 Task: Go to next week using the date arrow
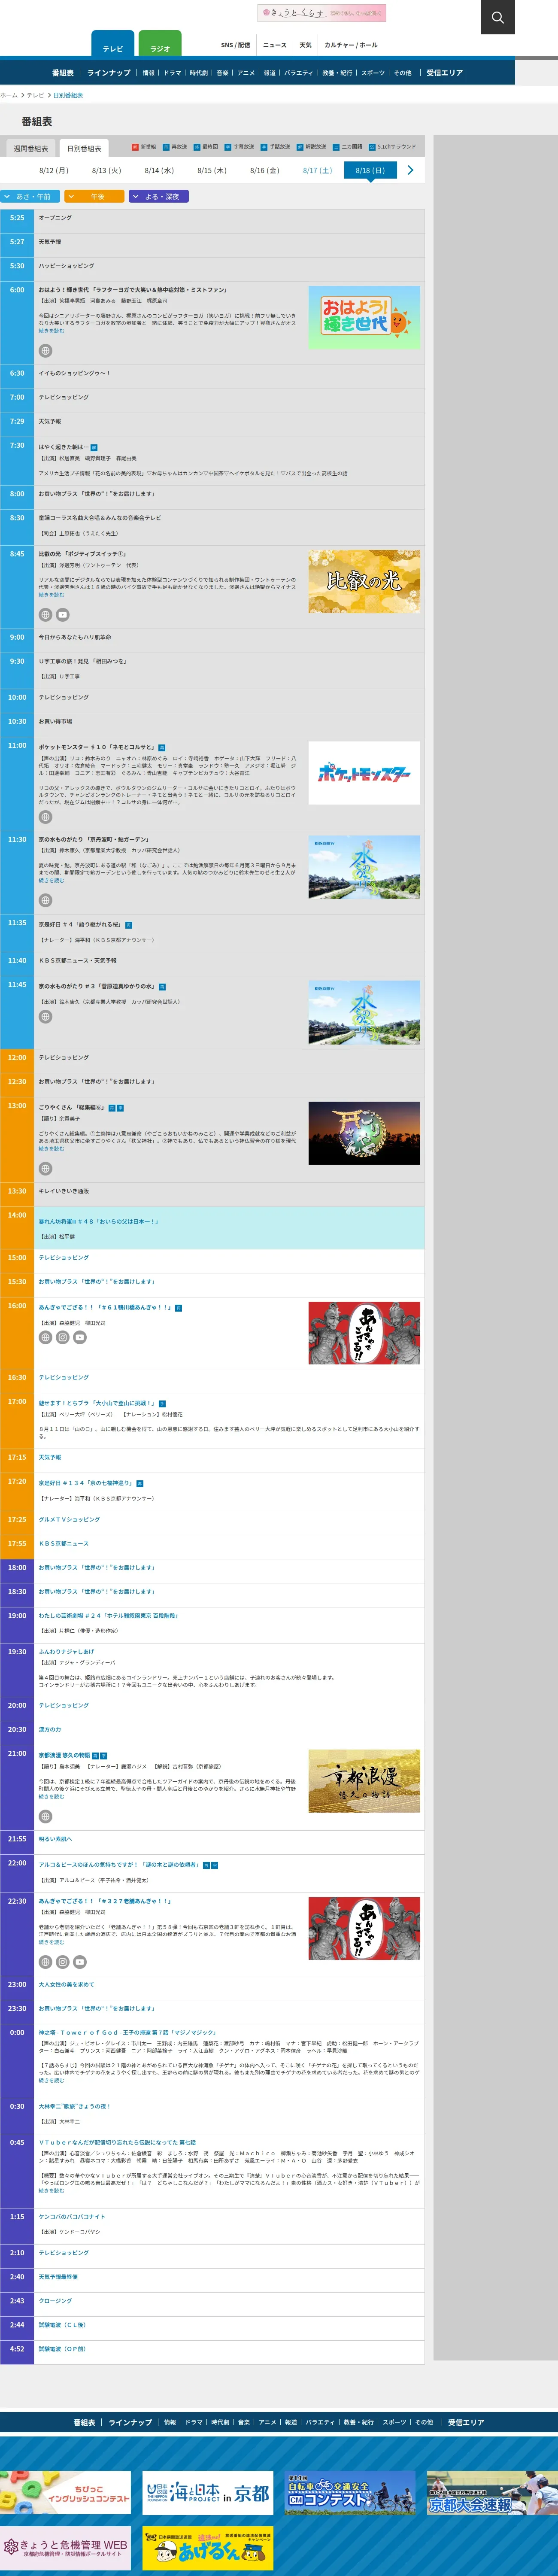[x=410, y=170]
